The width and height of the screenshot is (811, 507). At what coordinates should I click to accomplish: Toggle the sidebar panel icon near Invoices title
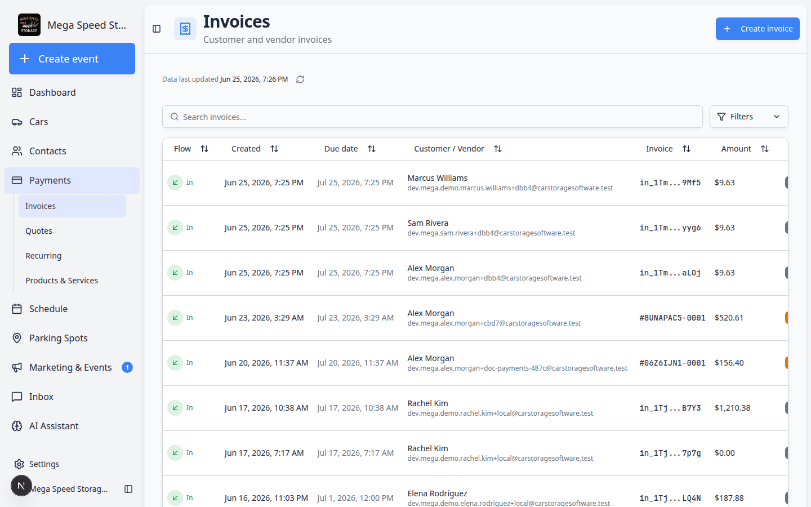pos(157,29)
